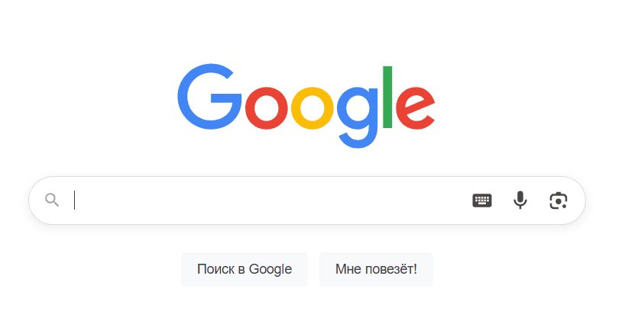Click the green letter l in the logo
This screenshot has height=324, width=625.
387,97
